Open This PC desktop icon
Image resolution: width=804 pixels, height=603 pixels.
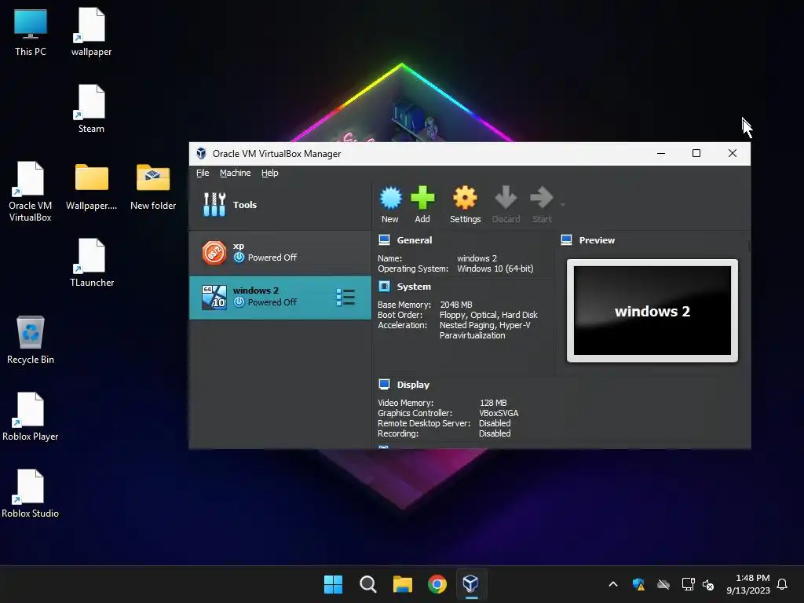coord(31,31)
